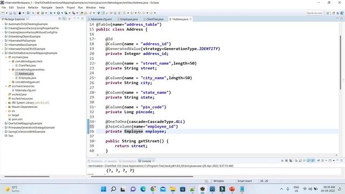Click the Save All toolbar icon

click(x=15, y=13)
